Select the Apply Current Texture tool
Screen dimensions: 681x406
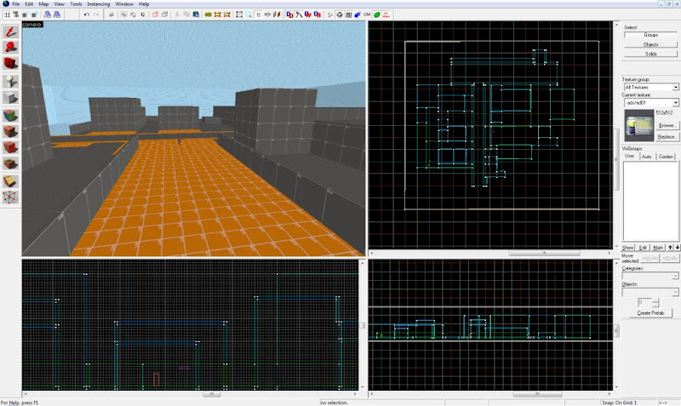tap(10, 131)
